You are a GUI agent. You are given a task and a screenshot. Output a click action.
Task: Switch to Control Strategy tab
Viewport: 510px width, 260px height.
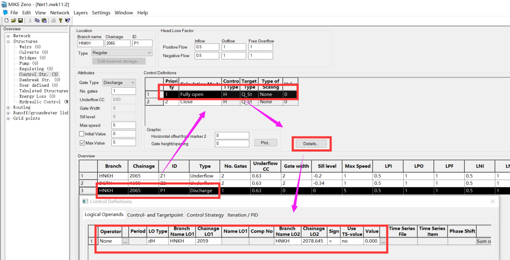[x=205, y=215]
